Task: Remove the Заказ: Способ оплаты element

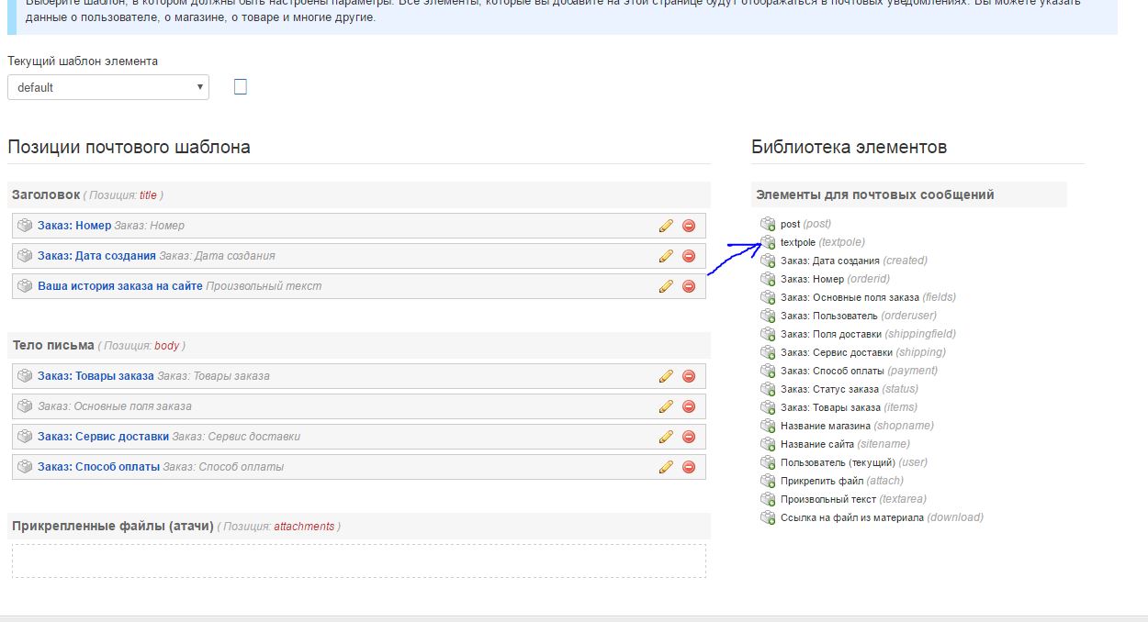Action: tap(689, 467)
